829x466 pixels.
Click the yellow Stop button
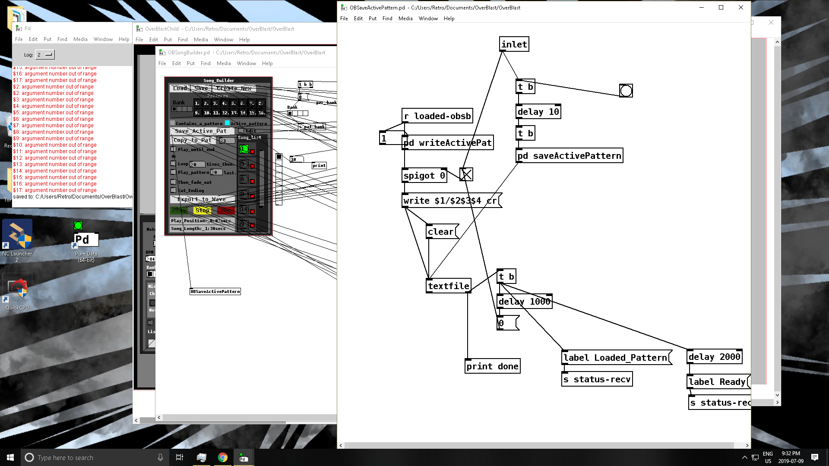(x=203, y=211)
